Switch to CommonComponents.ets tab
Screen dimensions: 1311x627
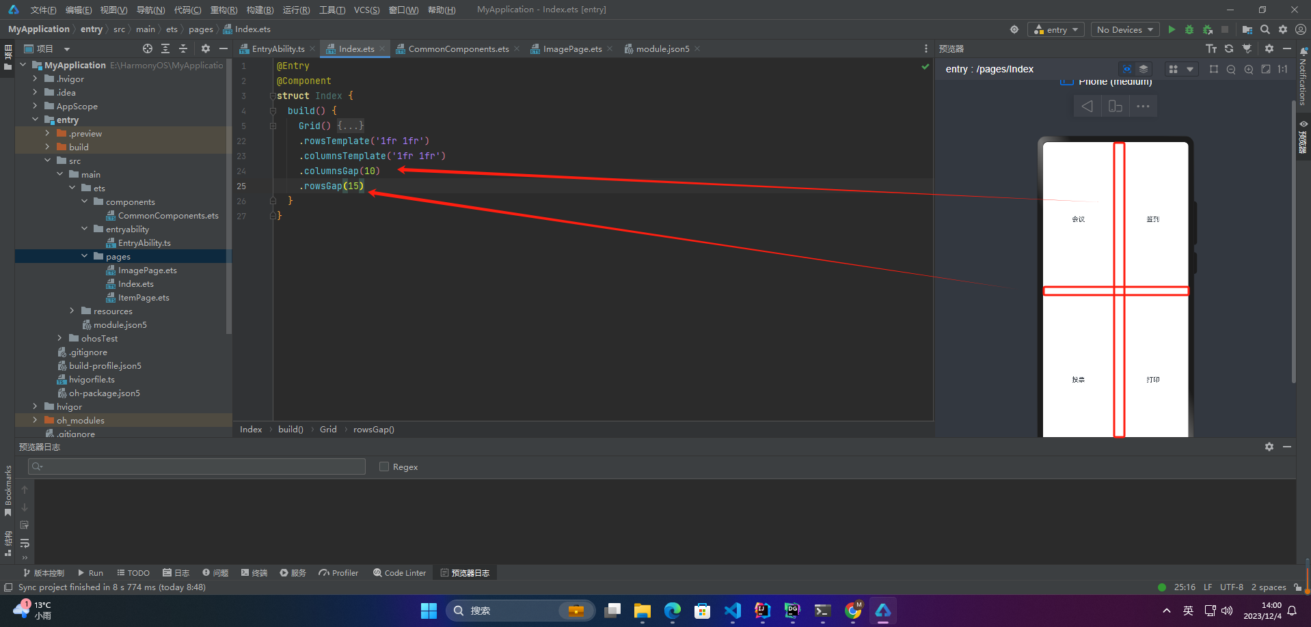459,48
